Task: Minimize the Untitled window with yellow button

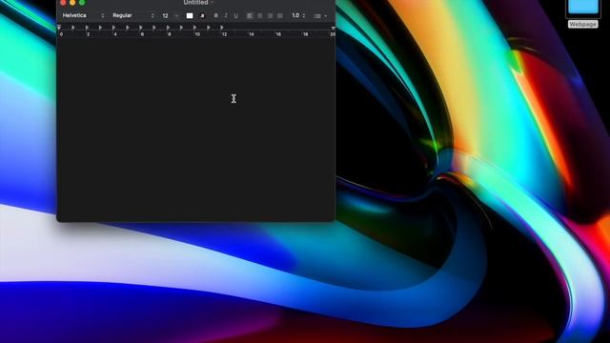Action: (x=72, y=2)
